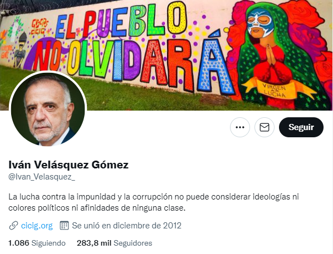The height and width of the screenshot is (254, 333).
Task: Click the 'Seguidores' label
Action: [x=133, y=243]
